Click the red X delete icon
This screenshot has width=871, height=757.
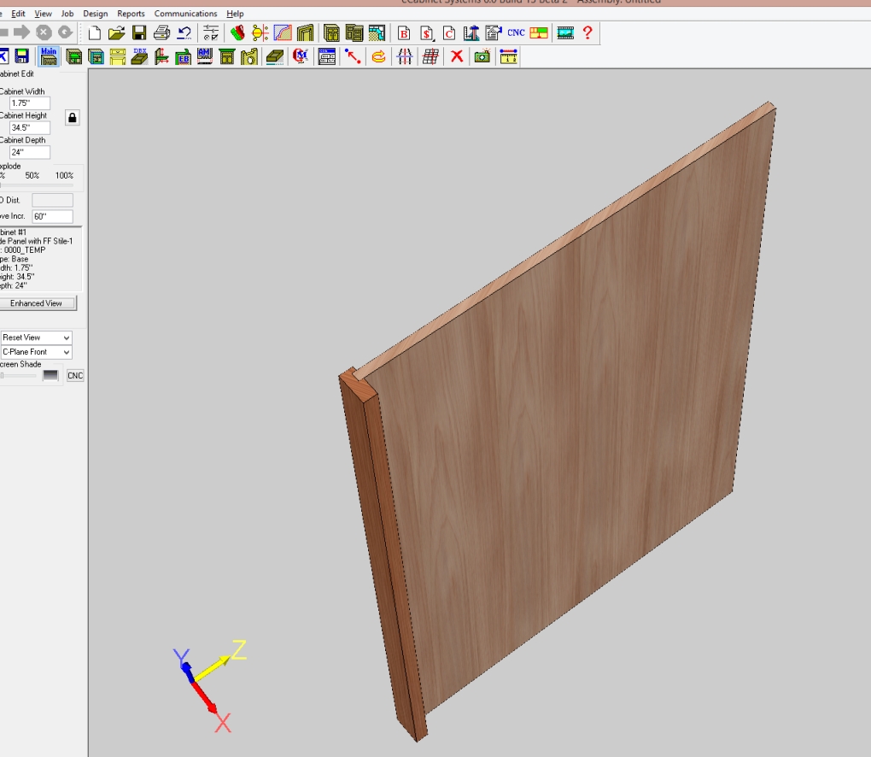point(457,56)
